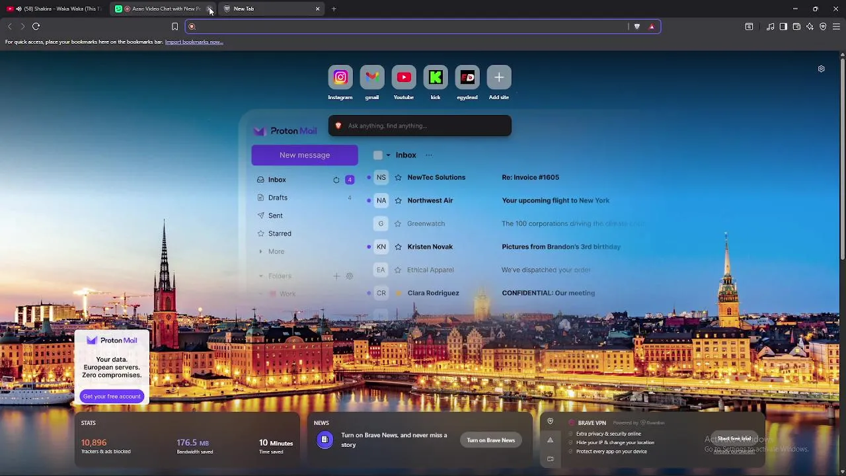Add a new folder with plus icon
The height and width of the screenshot is (476, 846).
pyautogui.click(x=336, y=276)
